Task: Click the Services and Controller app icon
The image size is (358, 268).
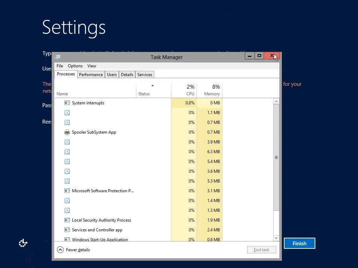Action: pyautogui.click(x=67, y=230)
